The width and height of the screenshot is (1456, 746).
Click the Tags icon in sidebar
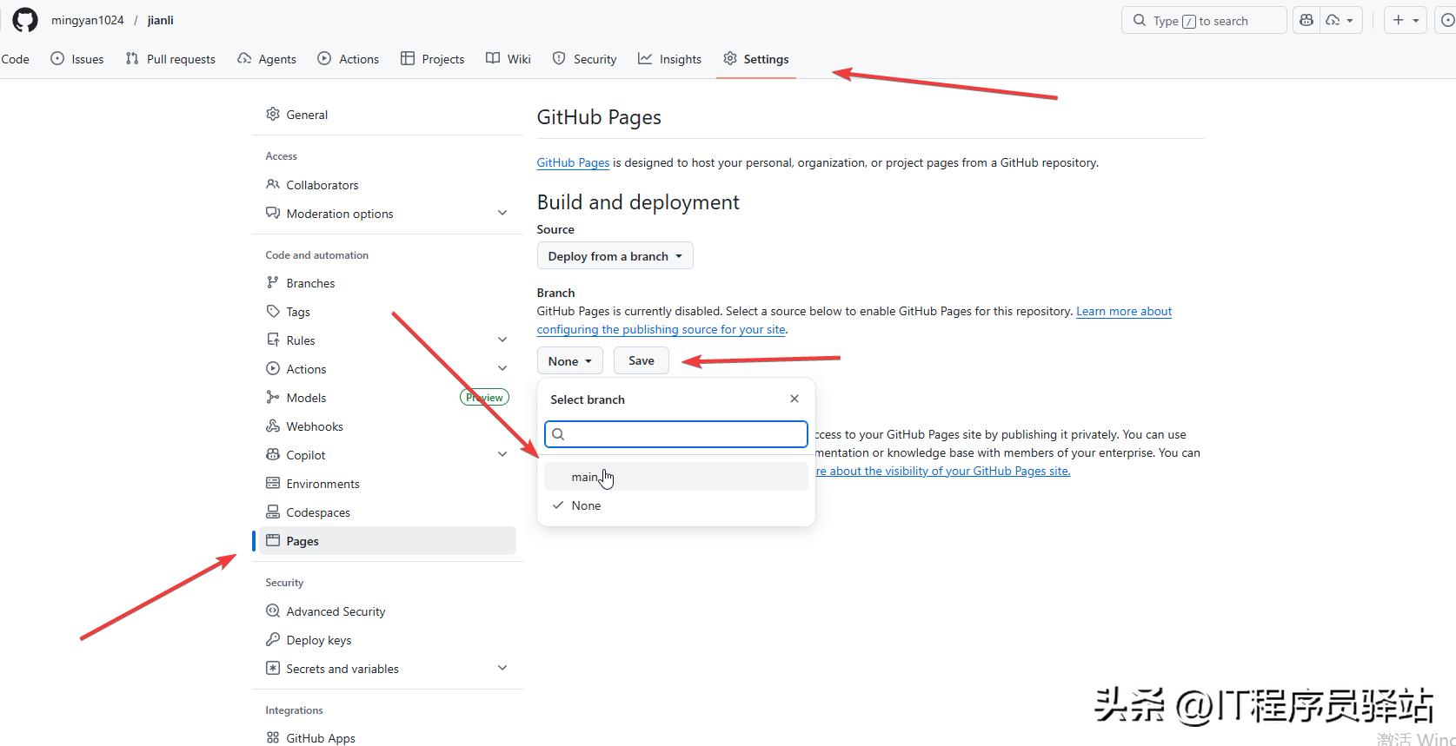[273, 312]
